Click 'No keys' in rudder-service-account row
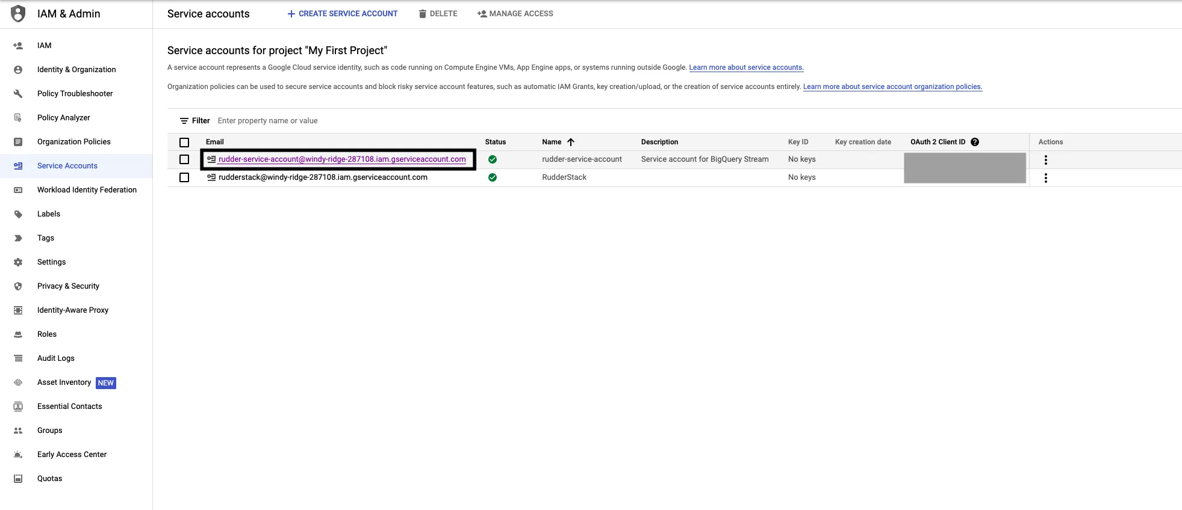Viewport: 1182px width, 510px height. click(x=802, y=159)
